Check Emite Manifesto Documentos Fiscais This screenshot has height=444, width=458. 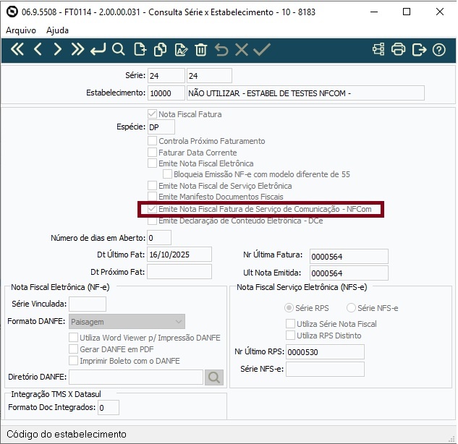[x=152, y=197]
